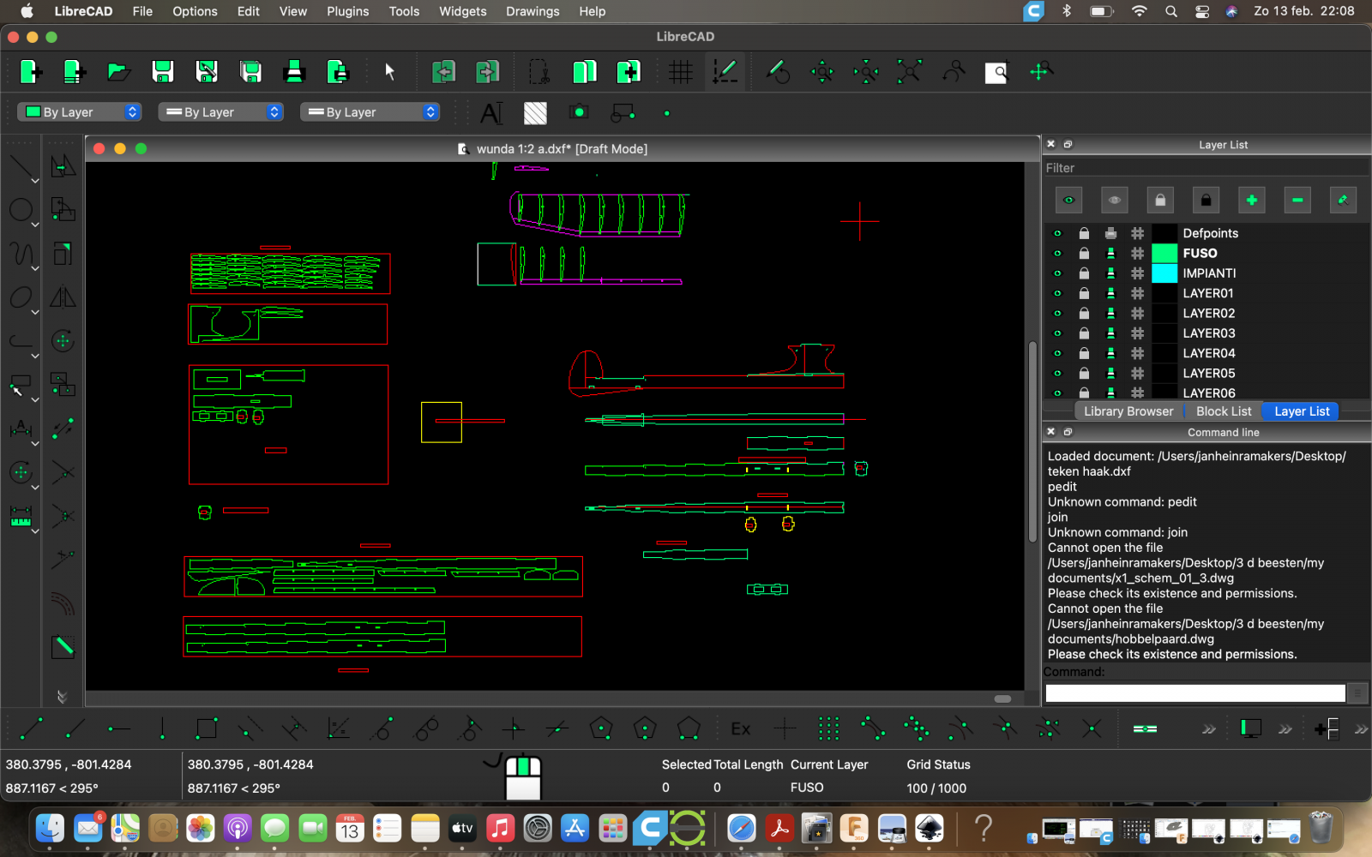Switch to the Library Browser tab
1372x857 pixels.
pyautogui.click(x=1128, y=411)
